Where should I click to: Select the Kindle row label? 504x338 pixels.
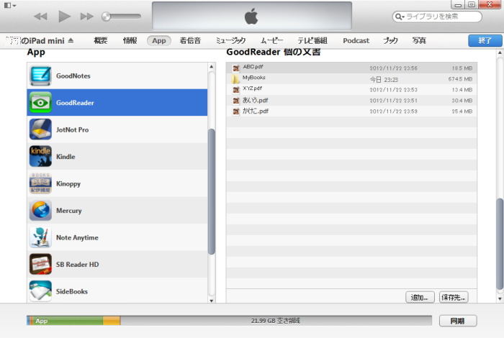tap(66, 156)
